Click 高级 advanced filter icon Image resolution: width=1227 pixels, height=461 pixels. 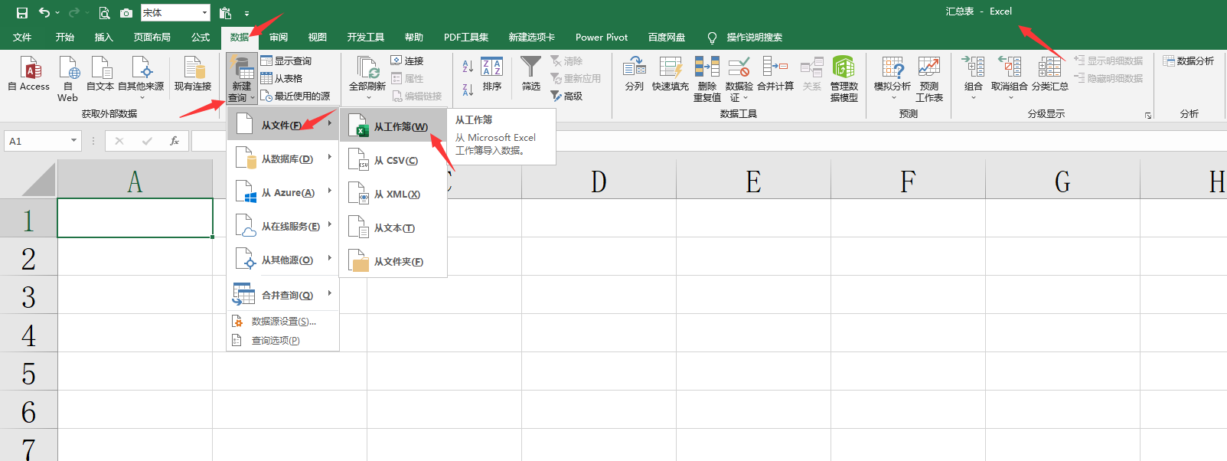(x=567, y=96)
